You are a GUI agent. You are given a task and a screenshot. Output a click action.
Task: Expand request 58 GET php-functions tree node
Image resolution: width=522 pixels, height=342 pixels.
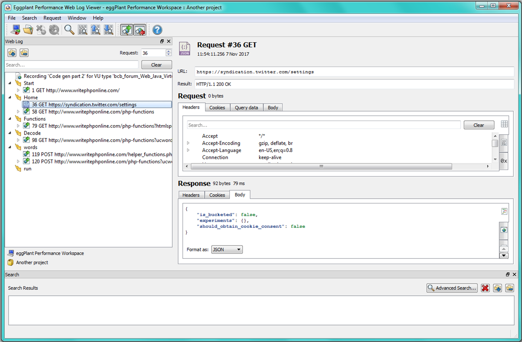click(x=18, y=112)
